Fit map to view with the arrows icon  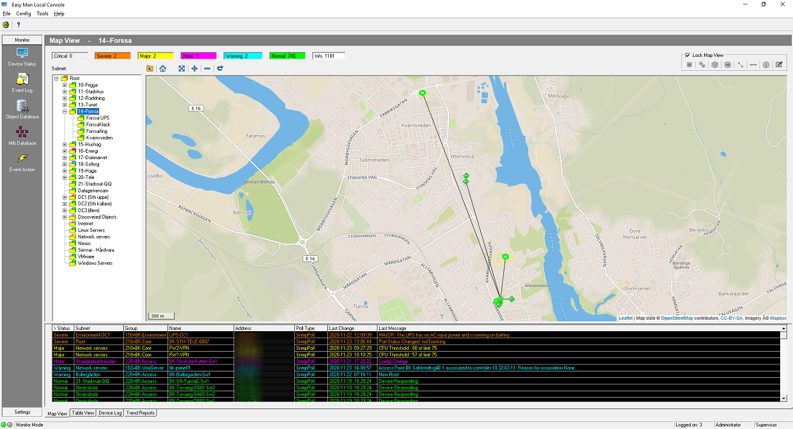pos(182,68)
